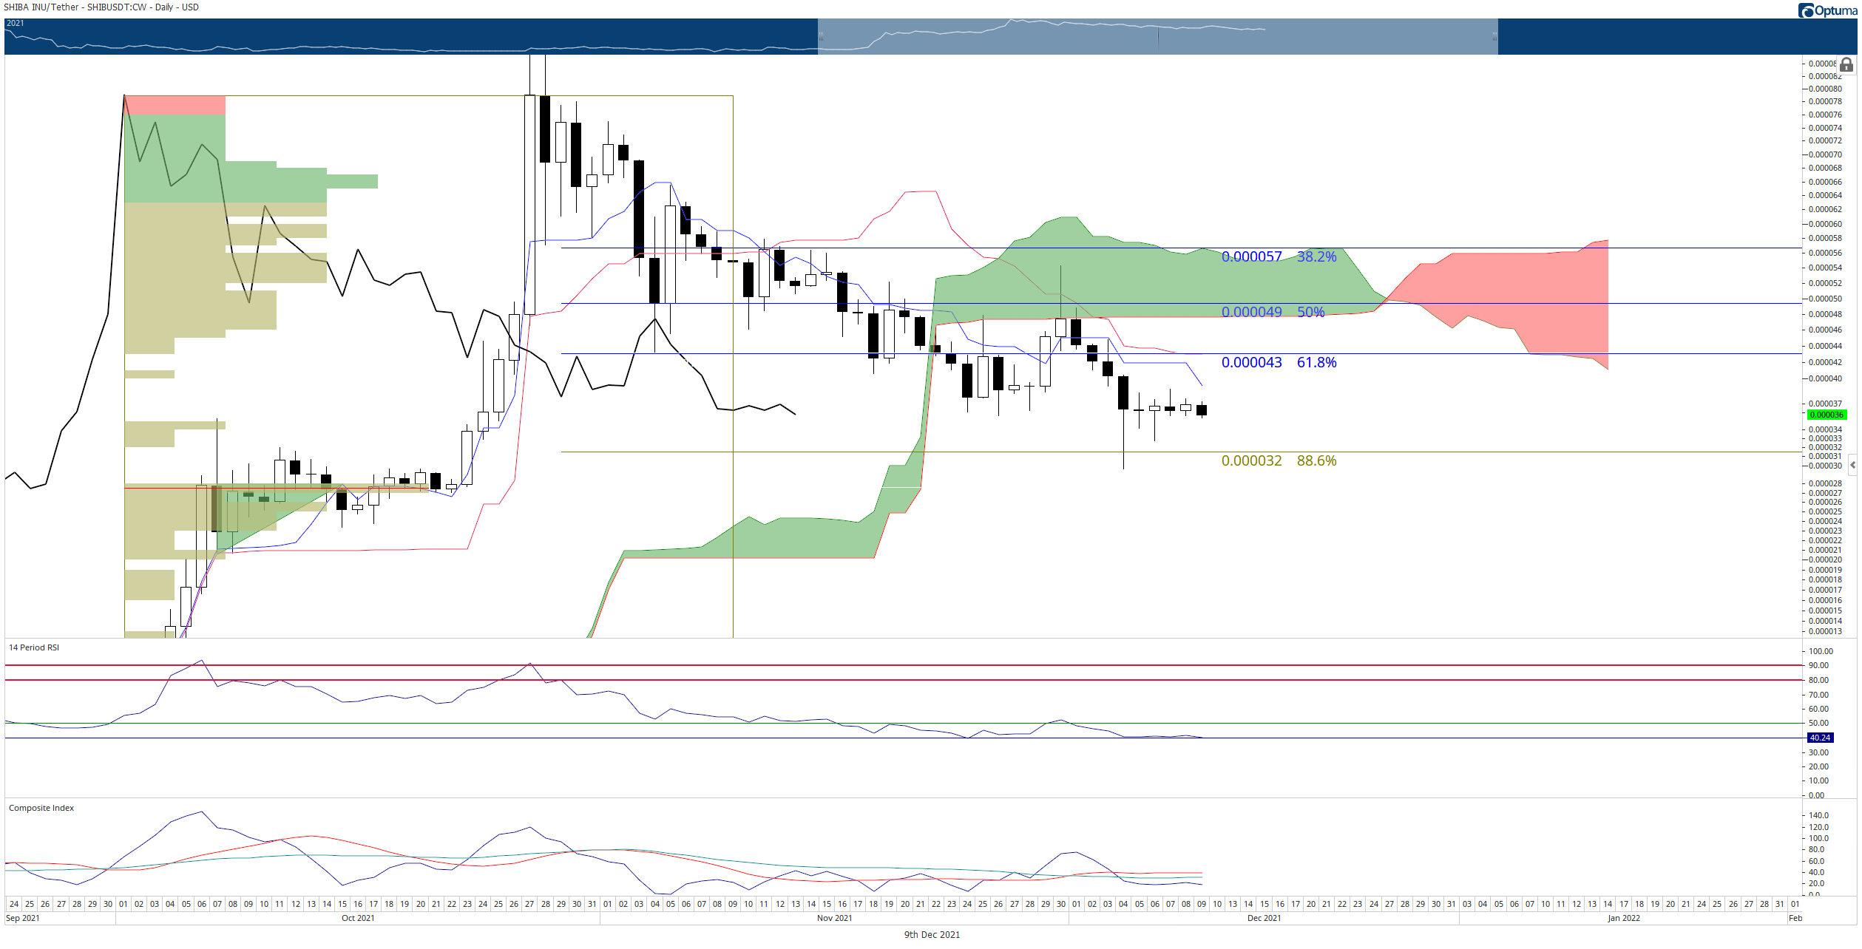The image size is (1862, 949).
Task: Click the blue RSI value tag 40.24
Action: [x=1820, y=738]
